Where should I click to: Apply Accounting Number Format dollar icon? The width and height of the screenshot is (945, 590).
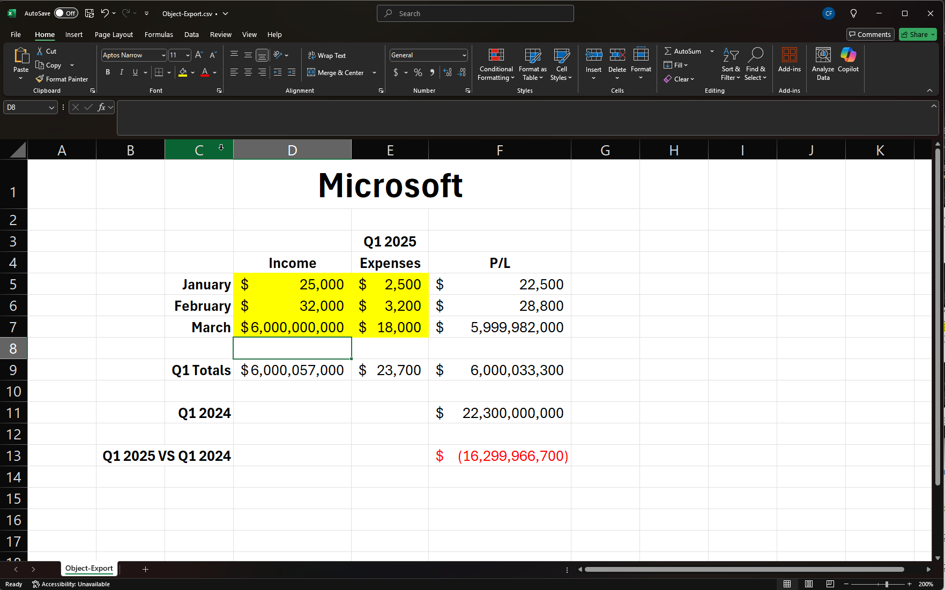[396, 72]
